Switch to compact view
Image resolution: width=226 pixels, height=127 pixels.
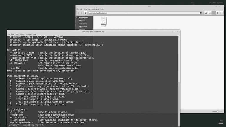pos(222,13)
